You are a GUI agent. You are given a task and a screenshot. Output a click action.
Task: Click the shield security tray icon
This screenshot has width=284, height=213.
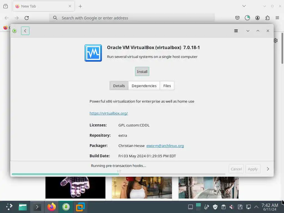click(215, 207)
